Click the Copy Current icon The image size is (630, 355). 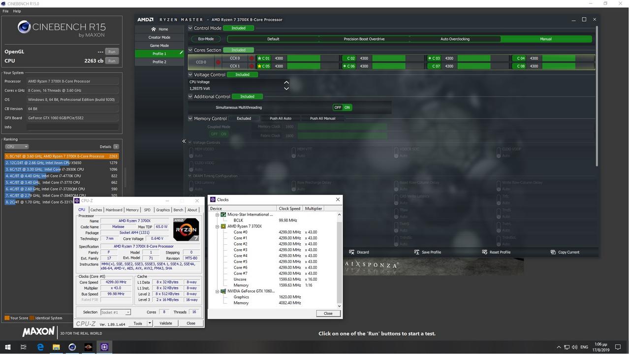tap(553, 252)
